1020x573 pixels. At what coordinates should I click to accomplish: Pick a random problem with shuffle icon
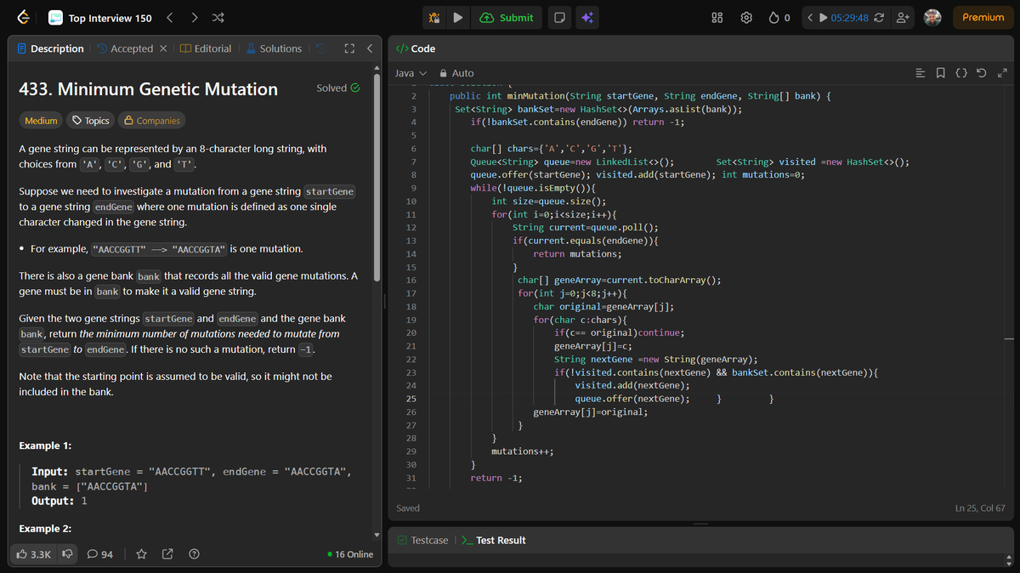[x=218, y=17]
